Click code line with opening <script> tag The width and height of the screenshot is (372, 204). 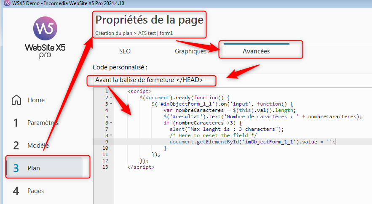[139, 91]
